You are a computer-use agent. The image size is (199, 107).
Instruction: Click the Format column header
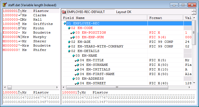point(165,18)
